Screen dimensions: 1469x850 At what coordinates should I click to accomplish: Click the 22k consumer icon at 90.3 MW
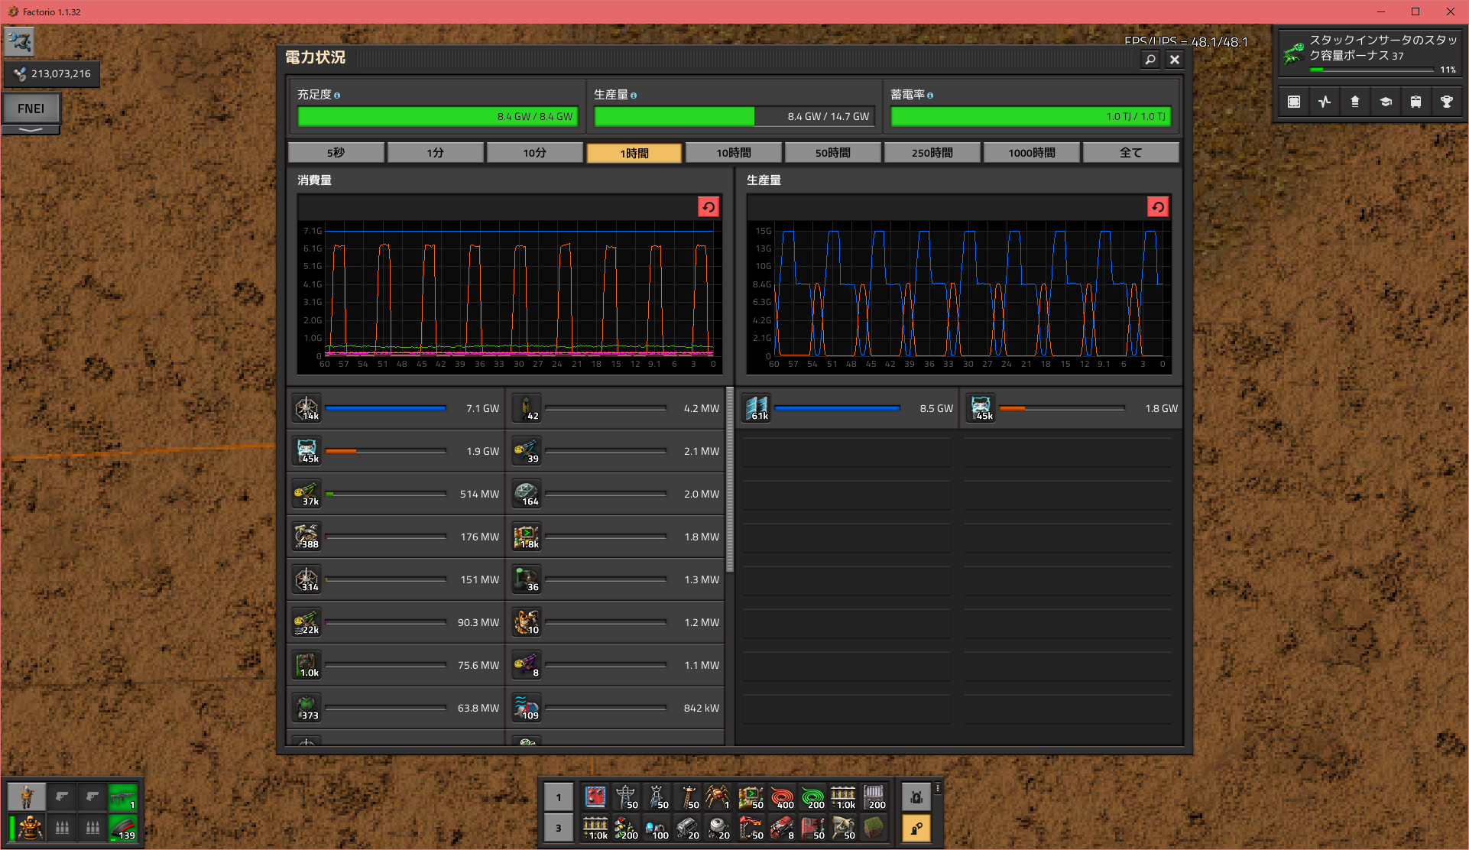click(x=307, y=622)
